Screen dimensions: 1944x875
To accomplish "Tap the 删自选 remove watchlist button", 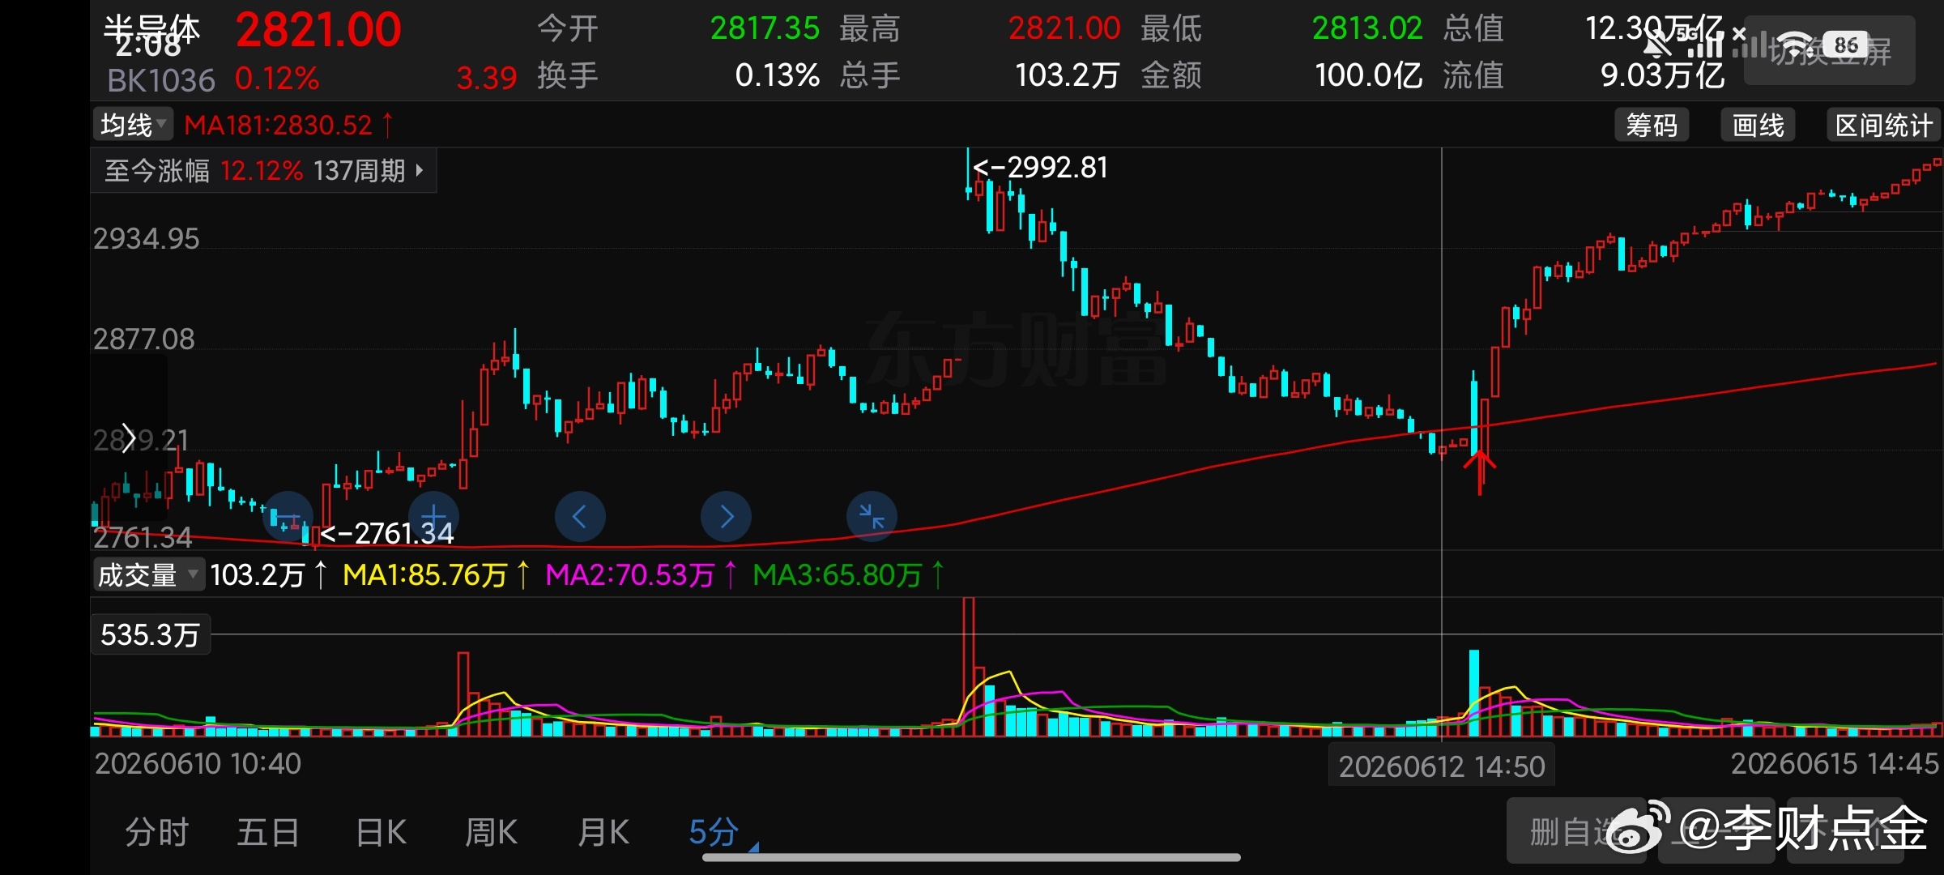I will click(1576, 831).
